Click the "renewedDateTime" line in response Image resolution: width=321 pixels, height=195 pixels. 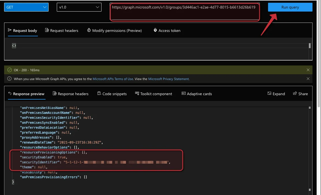coord(61,142)
